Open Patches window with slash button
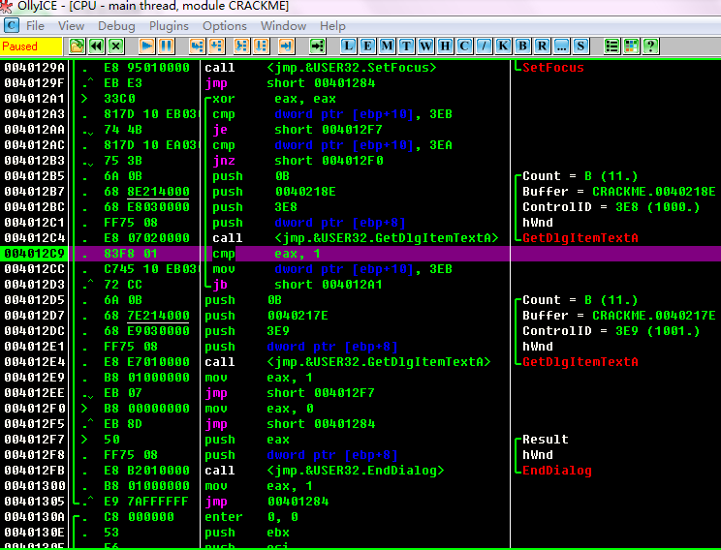The height and width of the screenshot is (550, 721). click(484, 46)
